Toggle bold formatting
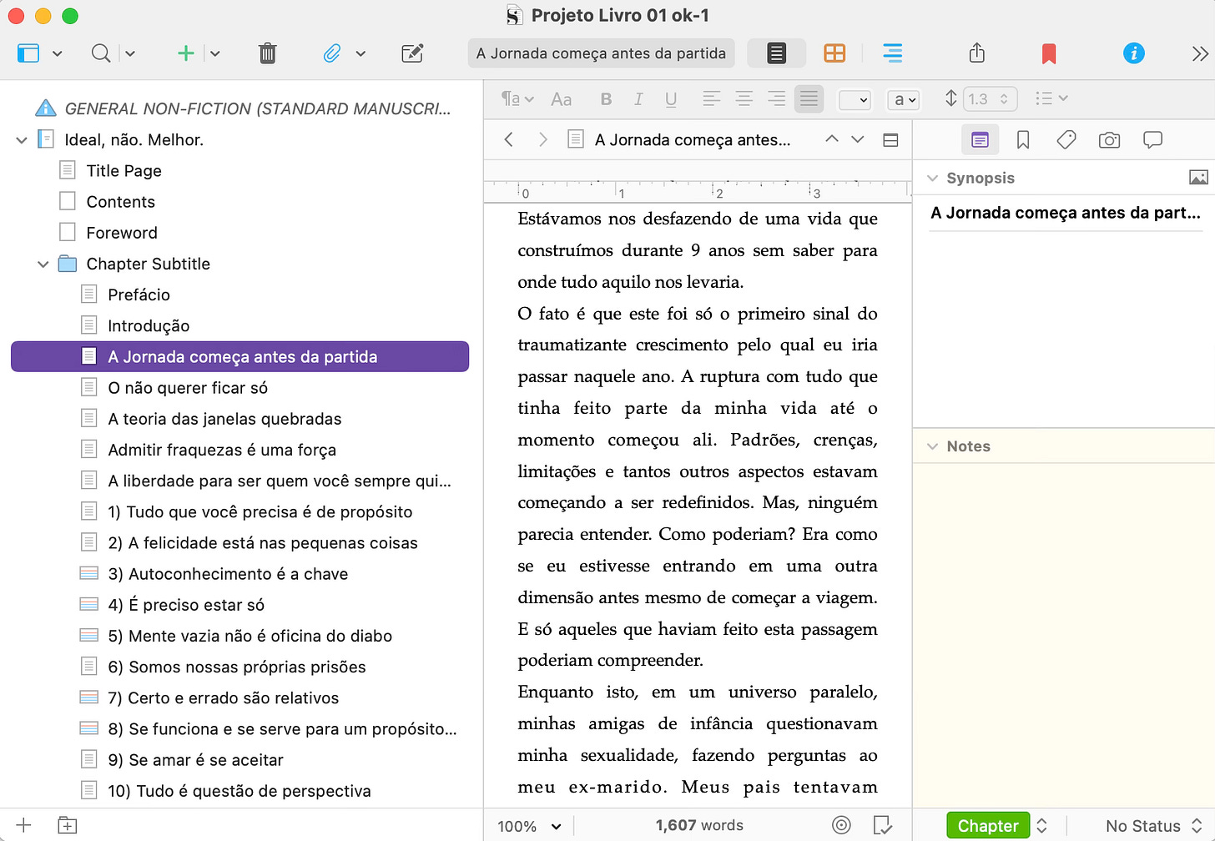Screen dimensions: 1215x841 tap(606, 99)
